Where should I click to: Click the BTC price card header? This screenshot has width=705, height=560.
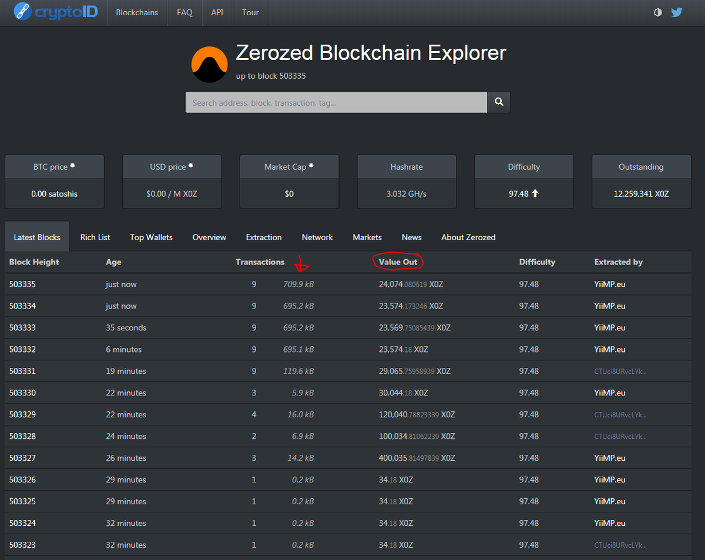pos(55,167)
